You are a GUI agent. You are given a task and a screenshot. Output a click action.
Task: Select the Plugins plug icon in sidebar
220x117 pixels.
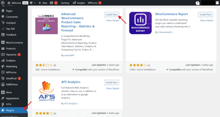click(3, 110)
